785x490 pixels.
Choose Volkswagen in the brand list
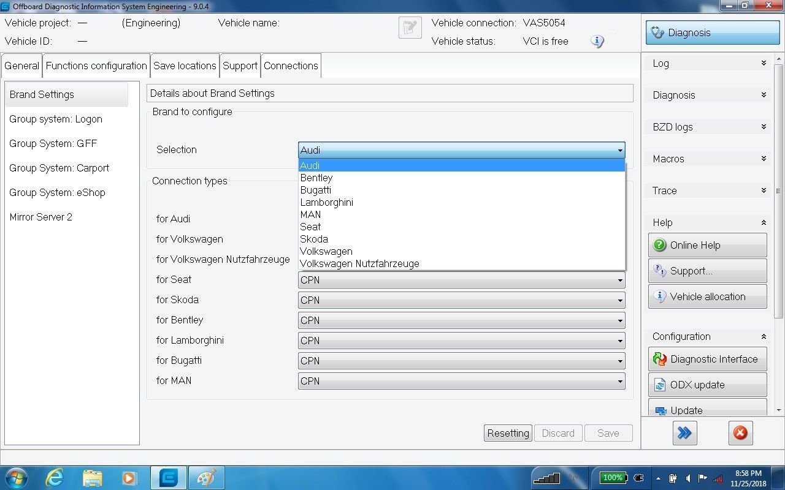click(461, 251)
